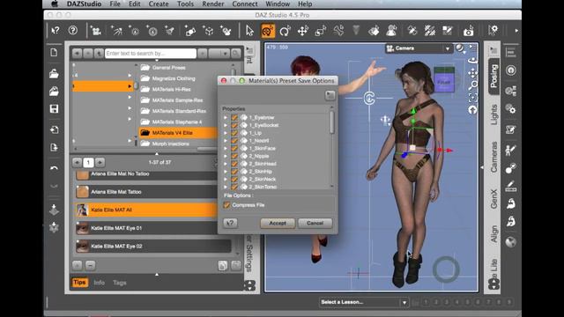Screen dimensions: 564x317
Task: Click the options menu icon in save dialog
Action: coord(330,95)
